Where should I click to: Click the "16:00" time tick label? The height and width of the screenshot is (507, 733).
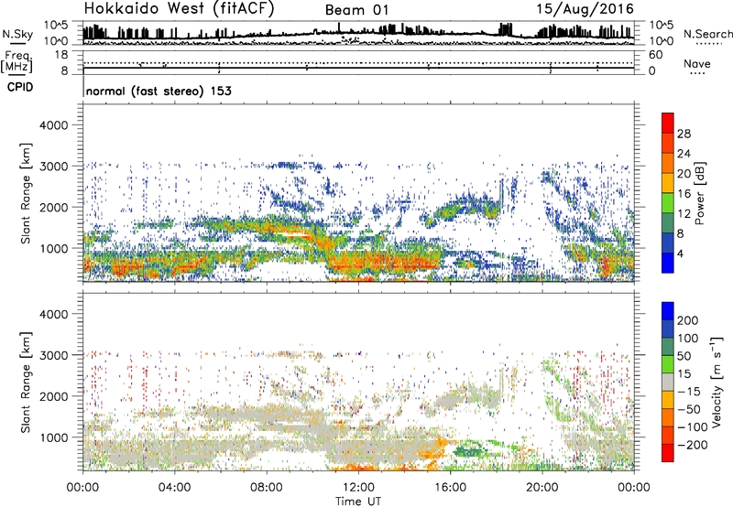pos(450,488)
